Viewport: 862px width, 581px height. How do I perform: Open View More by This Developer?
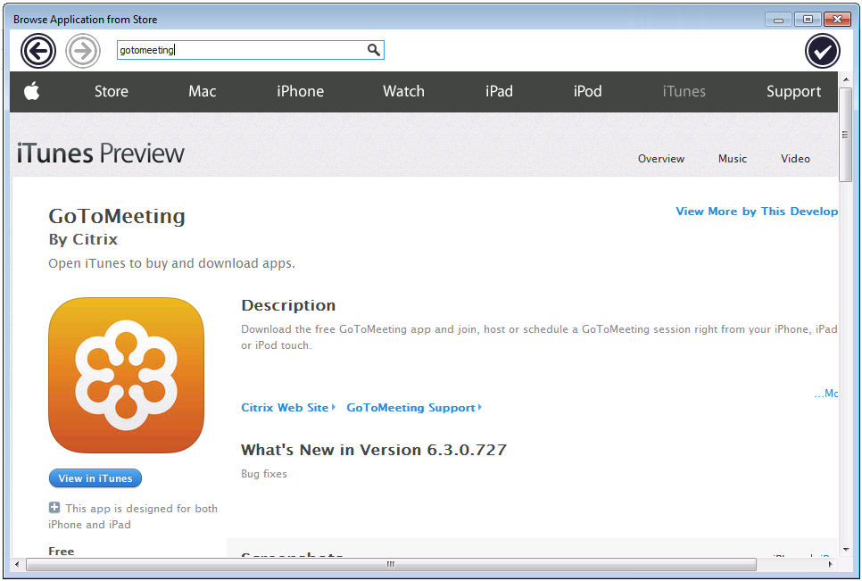[757, 212]
